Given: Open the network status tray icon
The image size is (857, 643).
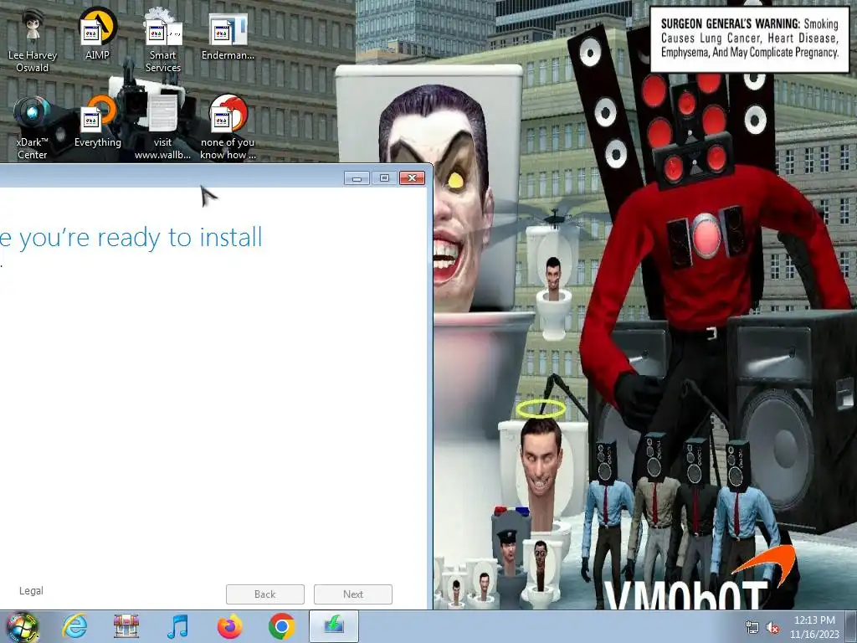Looking at the screenshot, I should pyautogui.click(x=752, y=628).
